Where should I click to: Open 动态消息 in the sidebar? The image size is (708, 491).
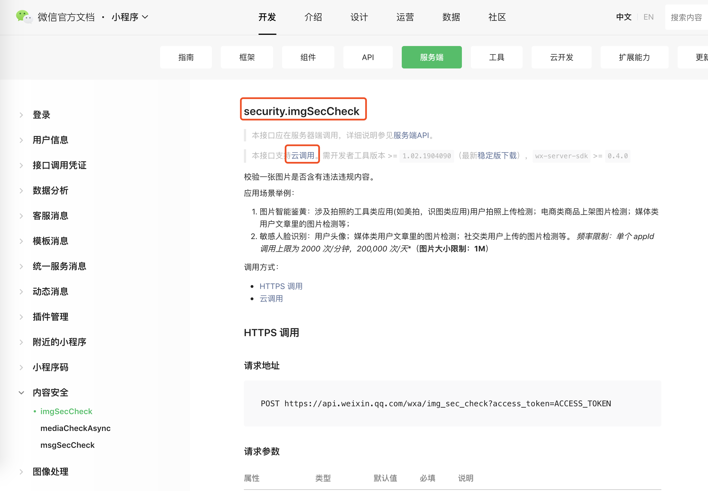[51, 292]
